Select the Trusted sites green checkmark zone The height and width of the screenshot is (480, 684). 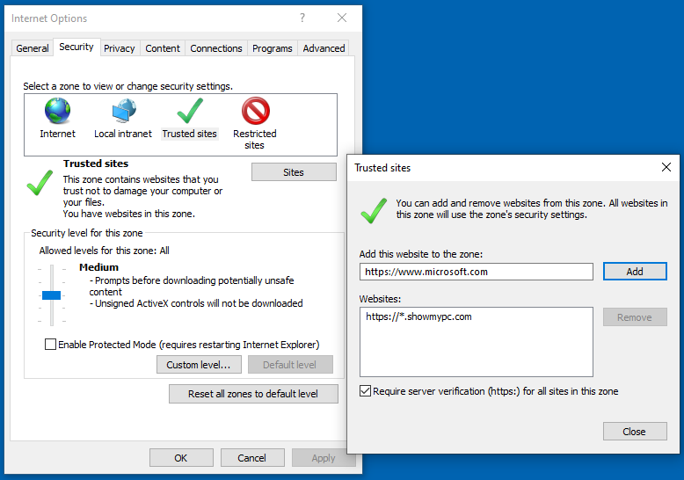point(190,111)
